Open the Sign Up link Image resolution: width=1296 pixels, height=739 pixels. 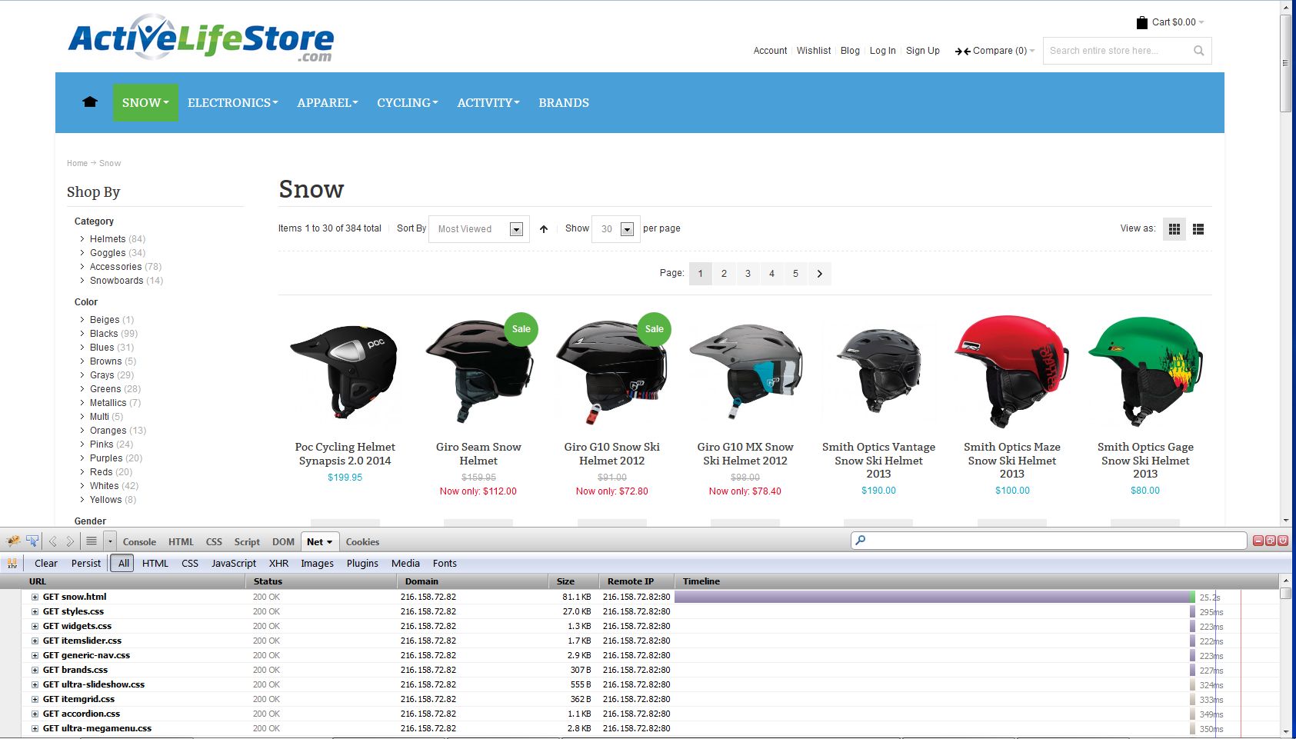click(923, 51)
